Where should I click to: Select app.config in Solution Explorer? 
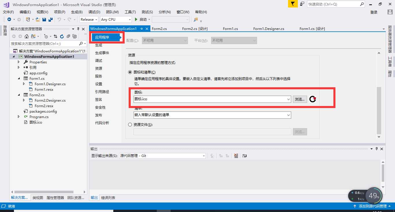[38, 73]
